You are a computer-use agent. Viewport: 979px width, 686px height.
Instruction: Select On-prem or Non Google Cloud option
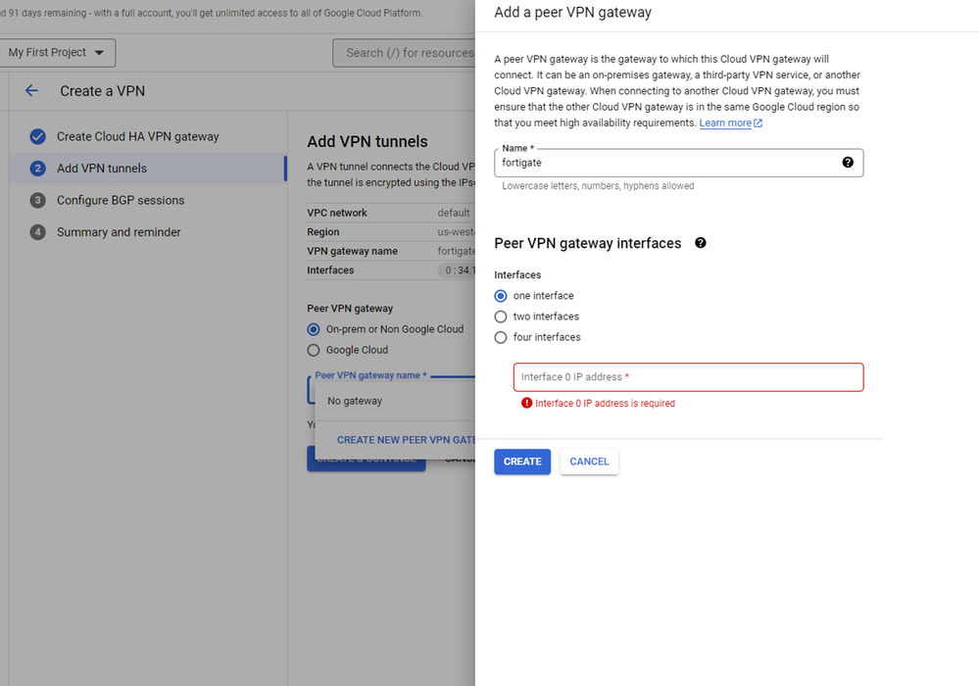tap(314, 329)
